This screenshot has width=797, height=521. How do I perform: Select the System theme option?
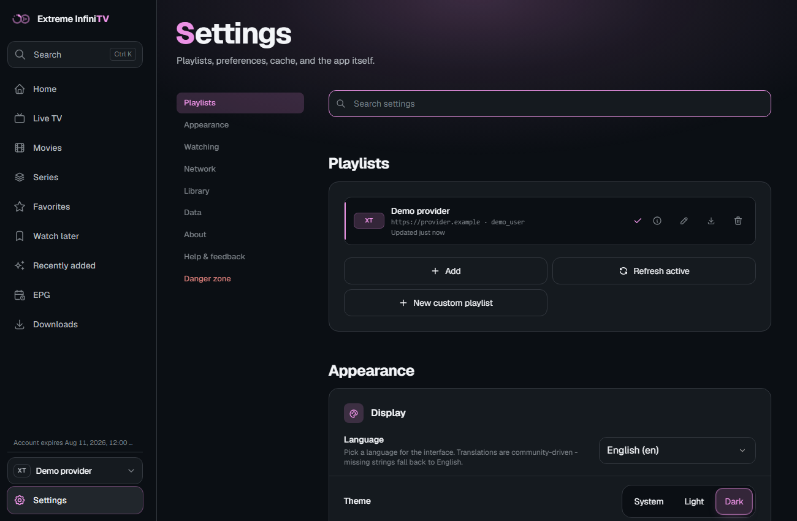(x=649, y=501)
